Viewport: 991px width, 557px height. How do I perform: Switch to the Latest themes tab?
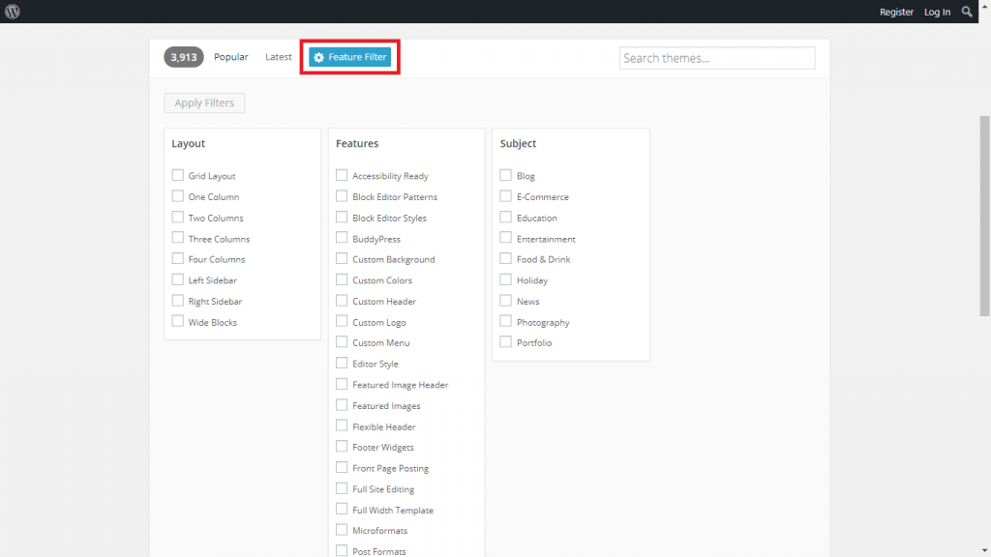tap(279, 57)
